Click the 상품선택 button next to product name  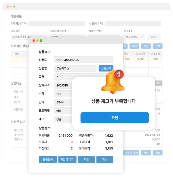coord(106,68)
